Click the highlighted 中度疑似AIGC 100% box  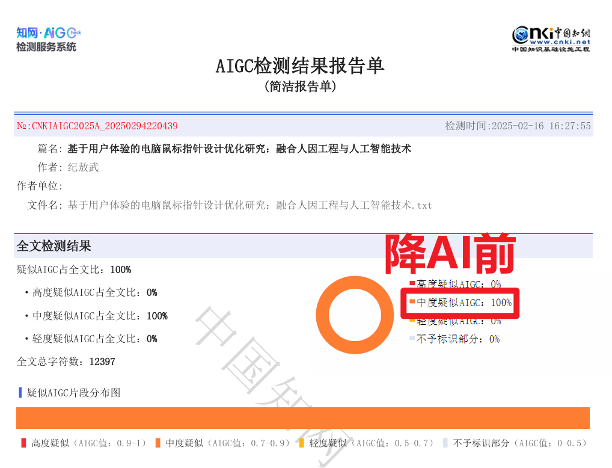461,304
